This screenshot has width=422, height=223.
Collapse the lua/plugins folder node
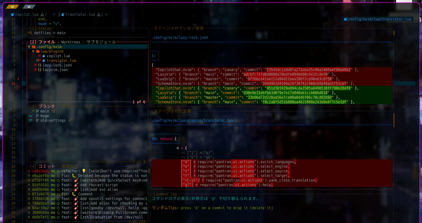click(33, 51)
